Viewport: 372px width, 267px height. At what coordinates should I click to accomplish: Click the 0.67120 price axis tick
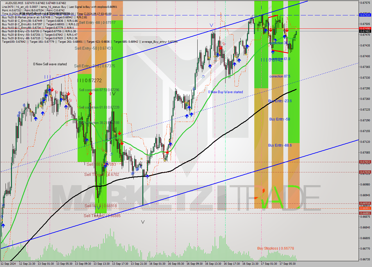(x=365, y=142)
